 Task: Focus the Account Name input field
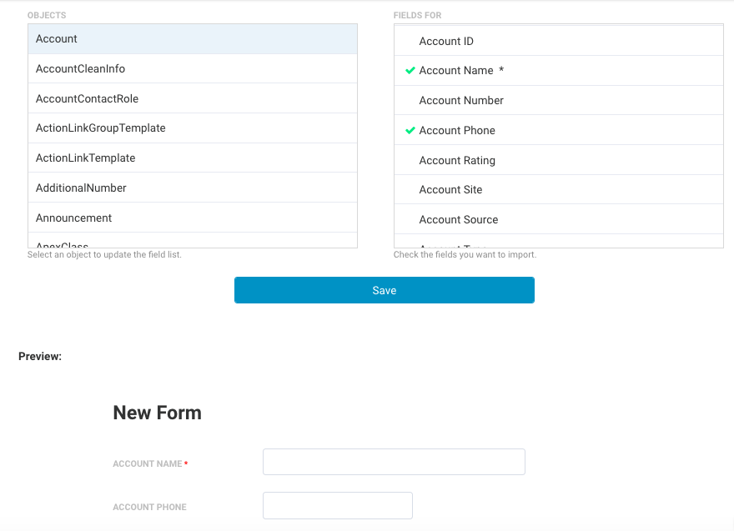(x=394, y=462)
